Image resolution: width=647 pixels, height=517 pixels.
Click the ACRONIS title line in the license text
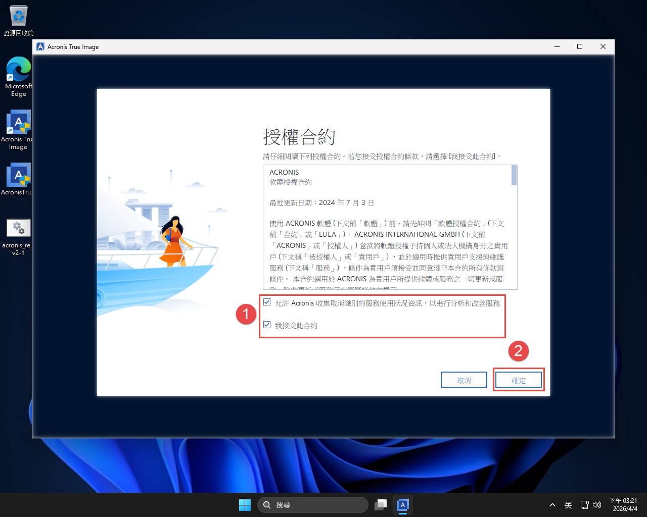click(x=284, y=172)
